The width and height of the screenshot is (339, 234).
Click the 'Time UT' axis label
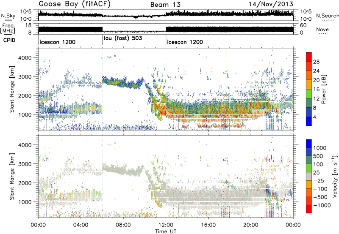click(166, 231)
